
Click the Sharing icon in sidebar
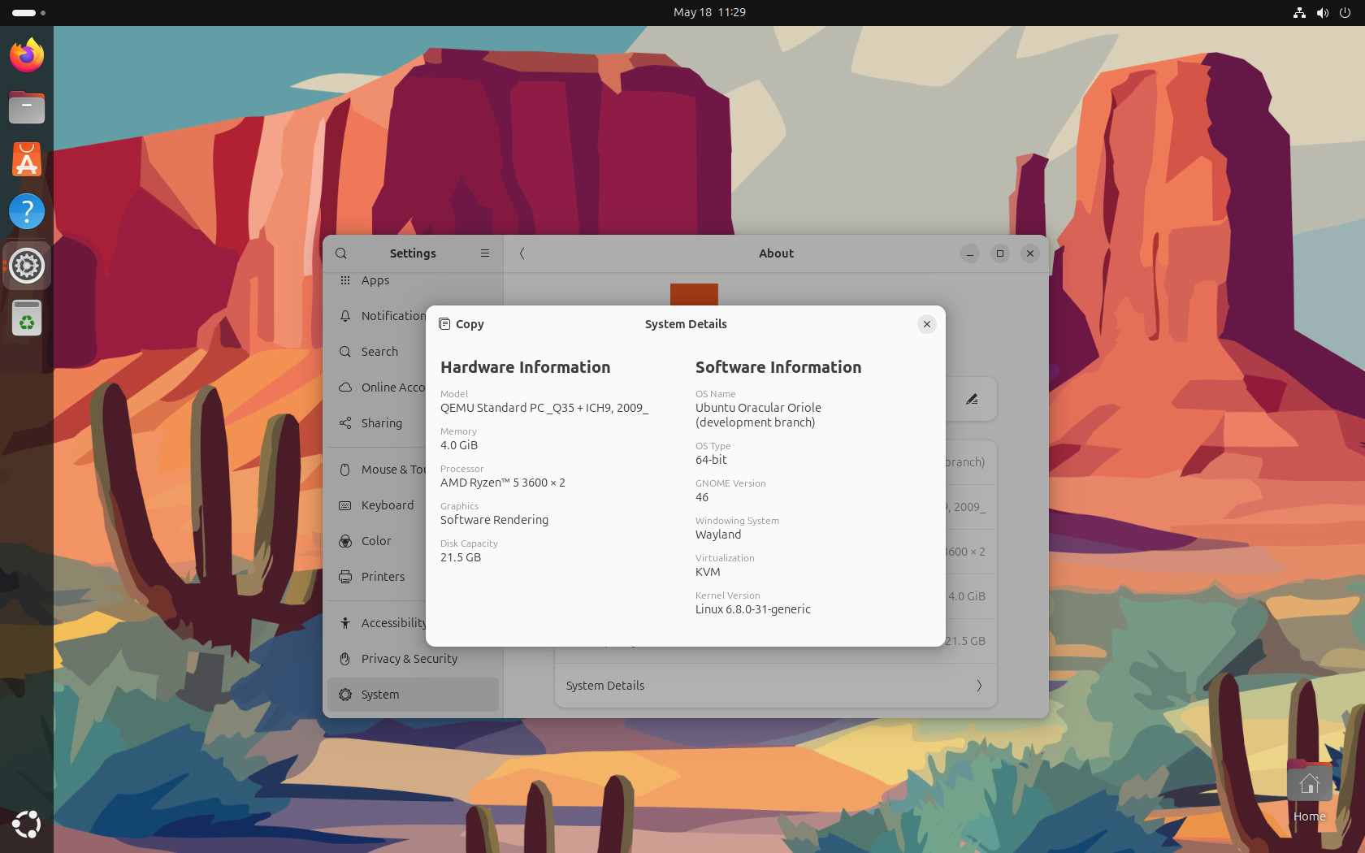345,423
